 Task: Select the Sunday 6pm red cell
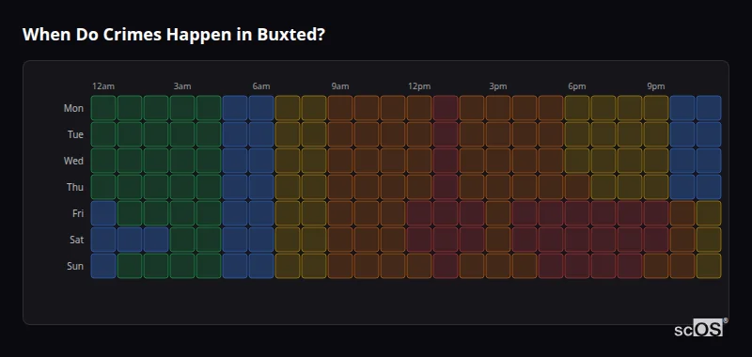577,266
